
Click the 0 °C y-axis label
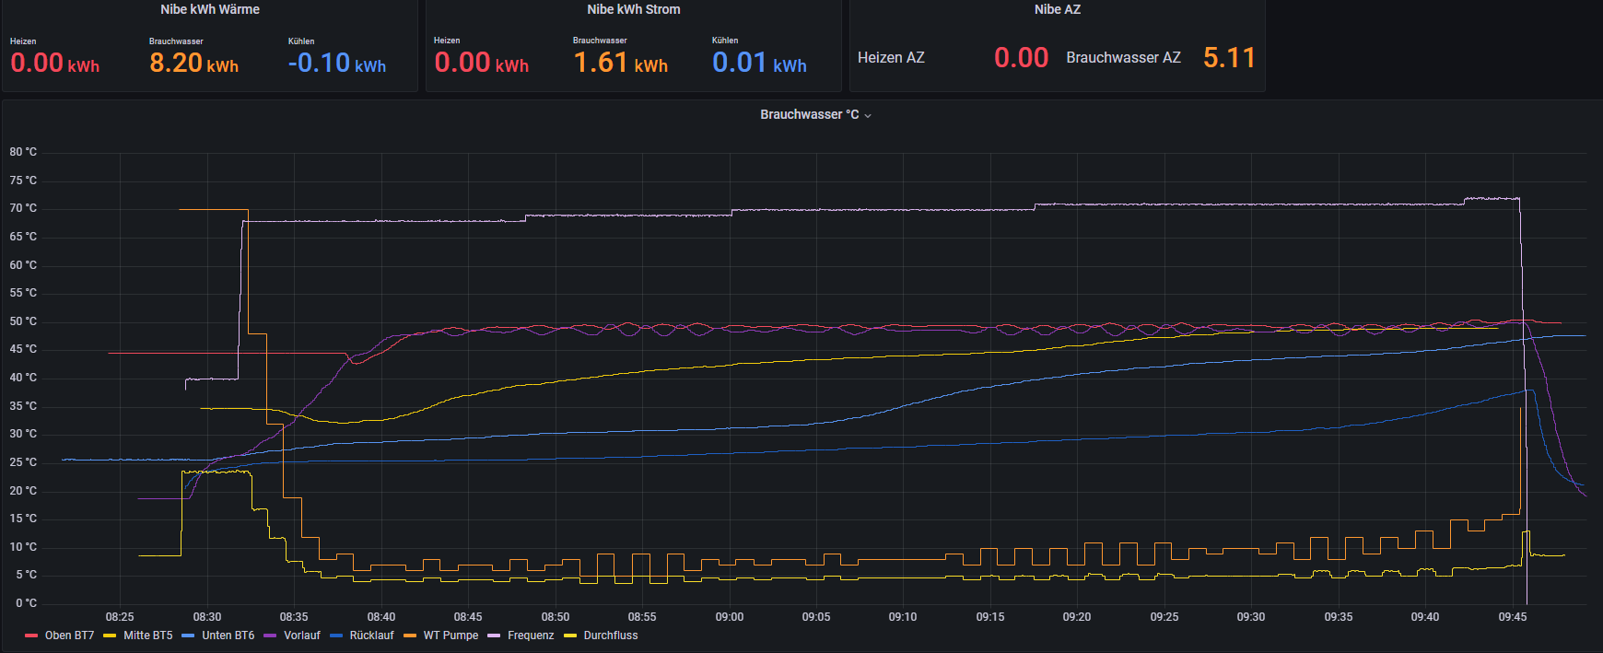pos(27,603)
